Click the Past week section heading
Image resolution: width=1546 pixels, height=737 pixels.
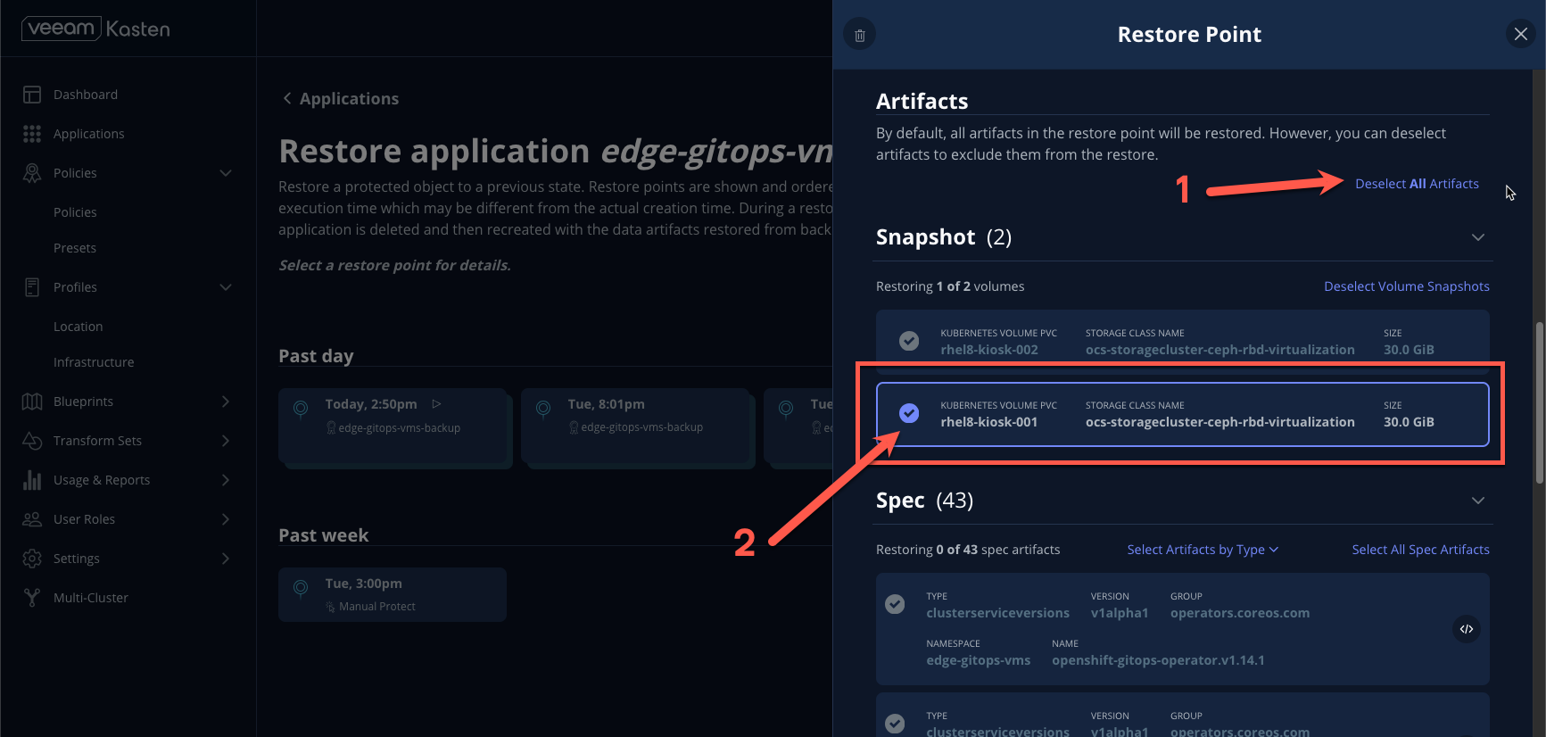click(323, 535)
